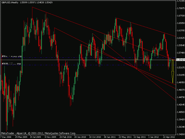Click price axis label 1.40565
This screenshot has height=139, width=185.
point(181,112)
